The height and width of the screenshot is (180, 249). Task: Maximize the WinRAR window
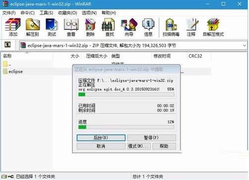(223, 3)
